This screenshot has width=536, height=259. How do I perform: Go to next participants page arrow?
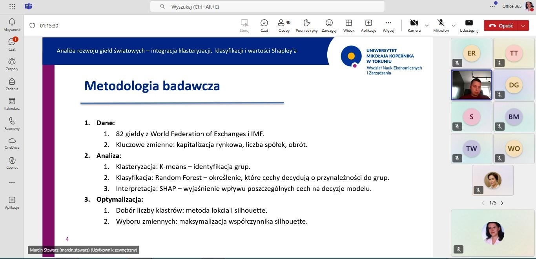coord(502,203)
